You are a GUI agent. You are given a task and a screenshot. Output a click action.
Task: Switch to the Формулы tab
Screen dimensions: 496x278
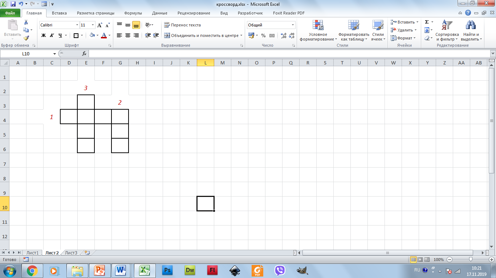point(133,13)
